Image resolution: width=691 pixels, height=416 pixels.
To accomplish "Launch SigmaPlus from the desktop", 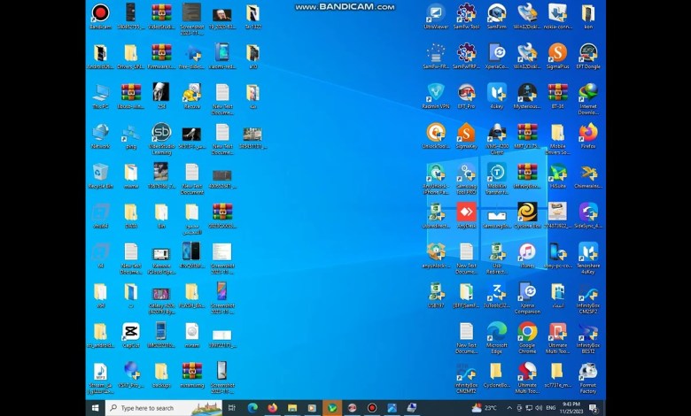I will click(557, 57).
